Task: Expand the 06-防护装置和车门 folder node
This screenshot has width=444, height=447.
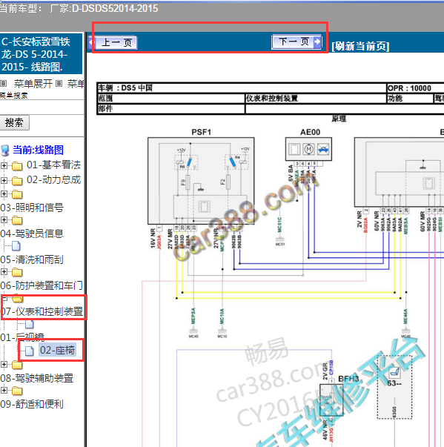Action: 4,271
